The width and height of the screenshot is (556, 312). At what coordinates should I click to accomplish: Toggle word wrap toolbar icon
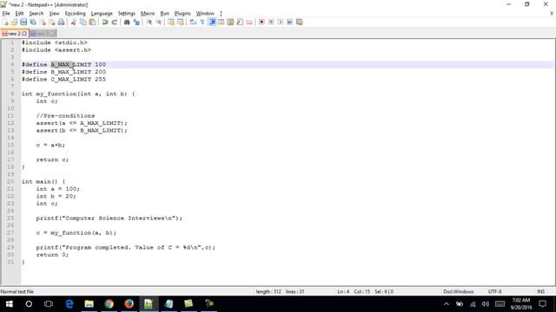click(193, 22)
